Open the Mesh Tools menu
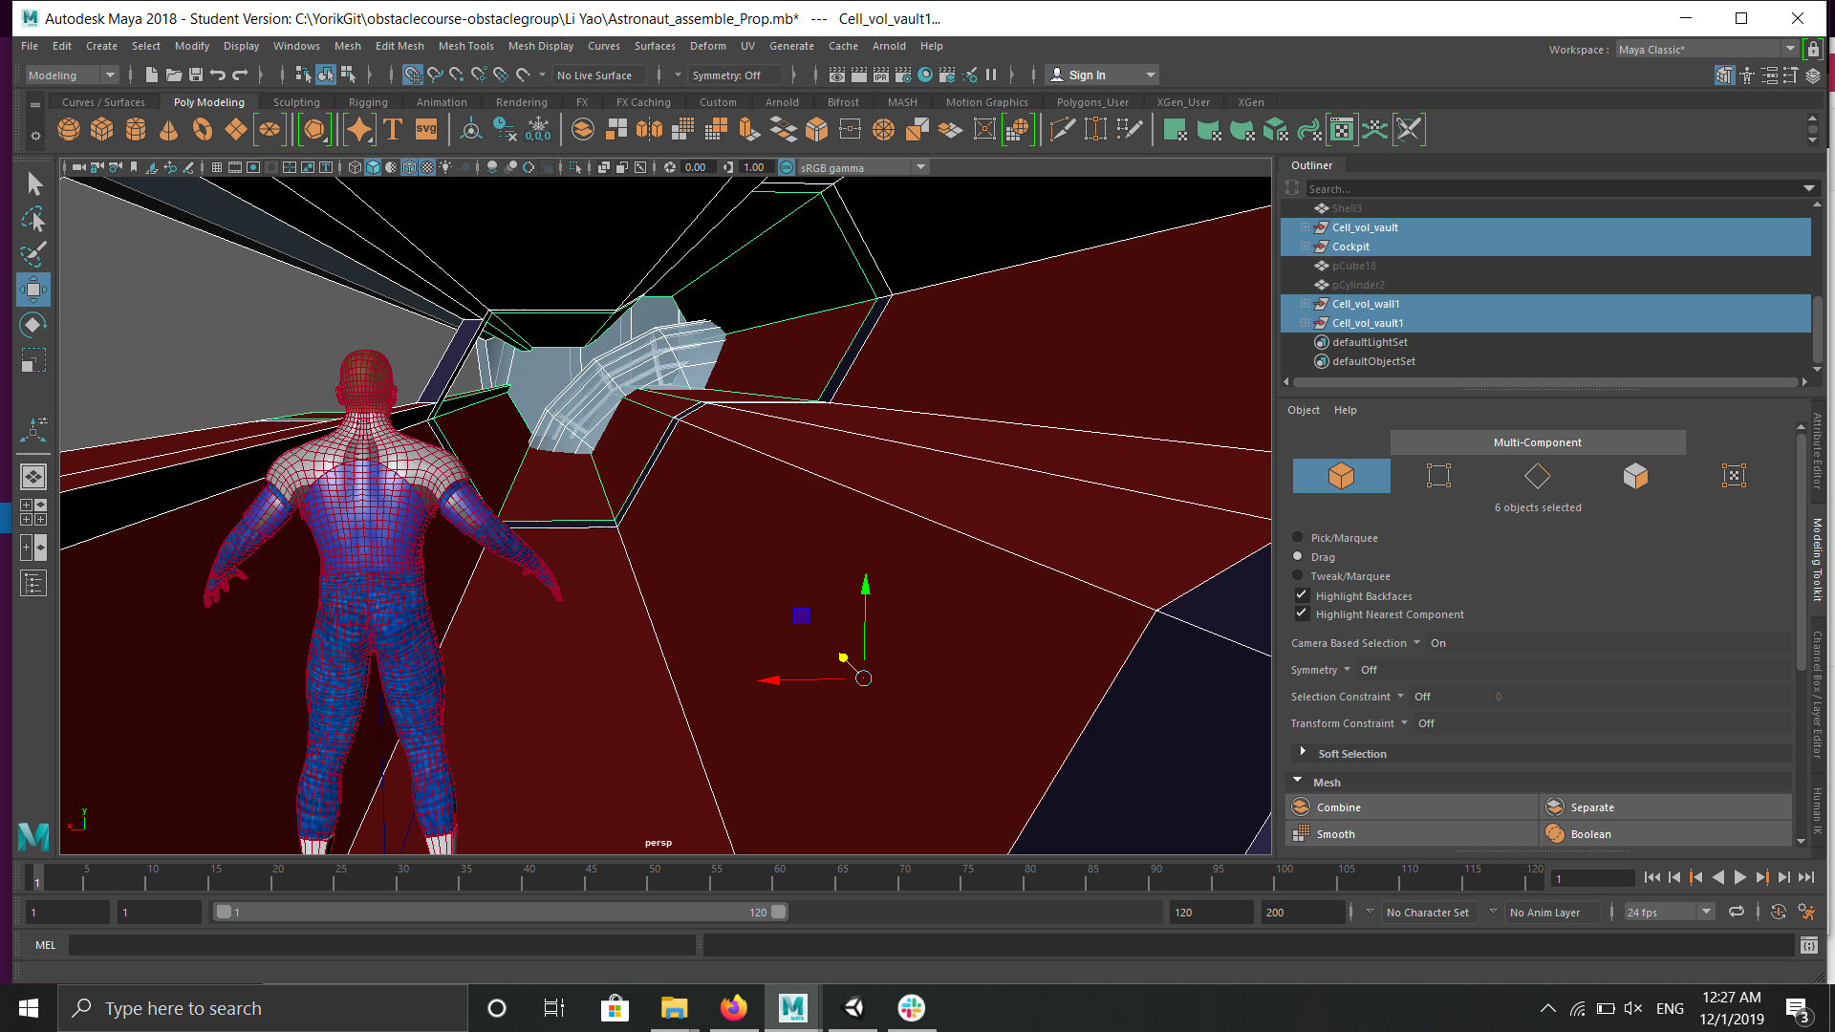The height and width of the screenshot is (1032, 1835). coord(465,46)
